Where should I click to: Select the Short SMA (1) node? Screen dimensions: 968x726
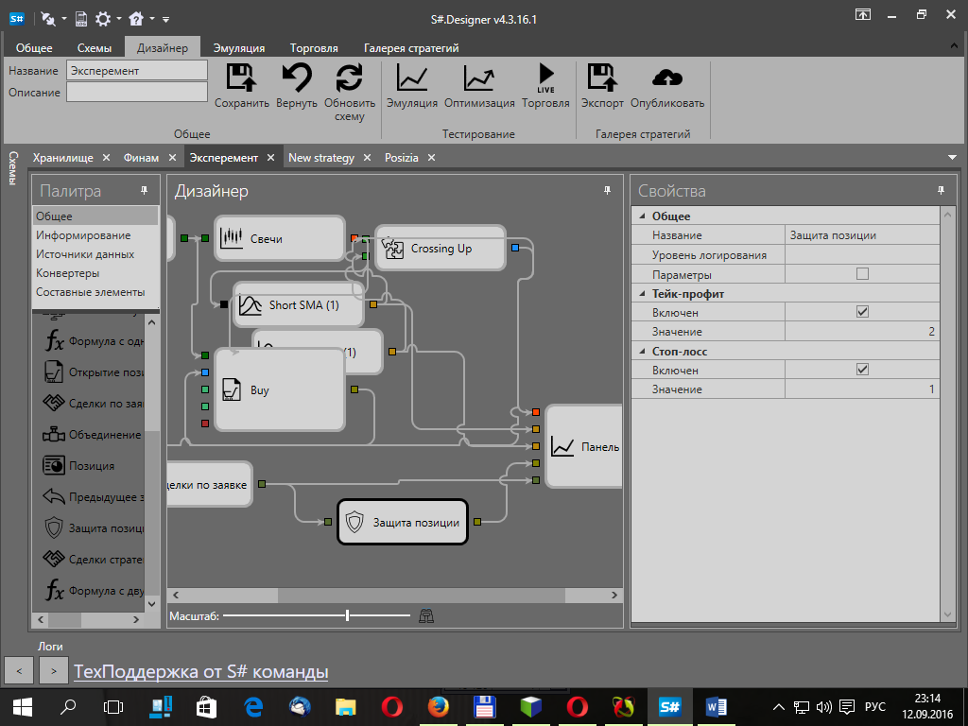[x=298, y=305]
